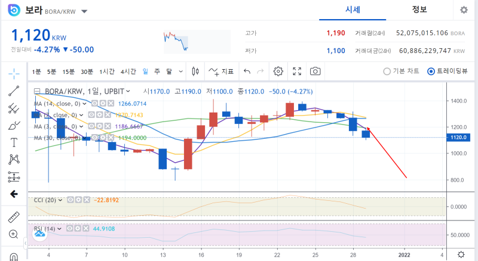Open the BORA/KRW market selector dropdown

click(x=84, y=11)
